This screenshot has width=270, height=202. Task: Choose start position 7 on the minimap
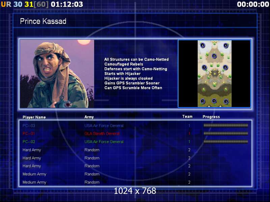click(x=204, y=67)
